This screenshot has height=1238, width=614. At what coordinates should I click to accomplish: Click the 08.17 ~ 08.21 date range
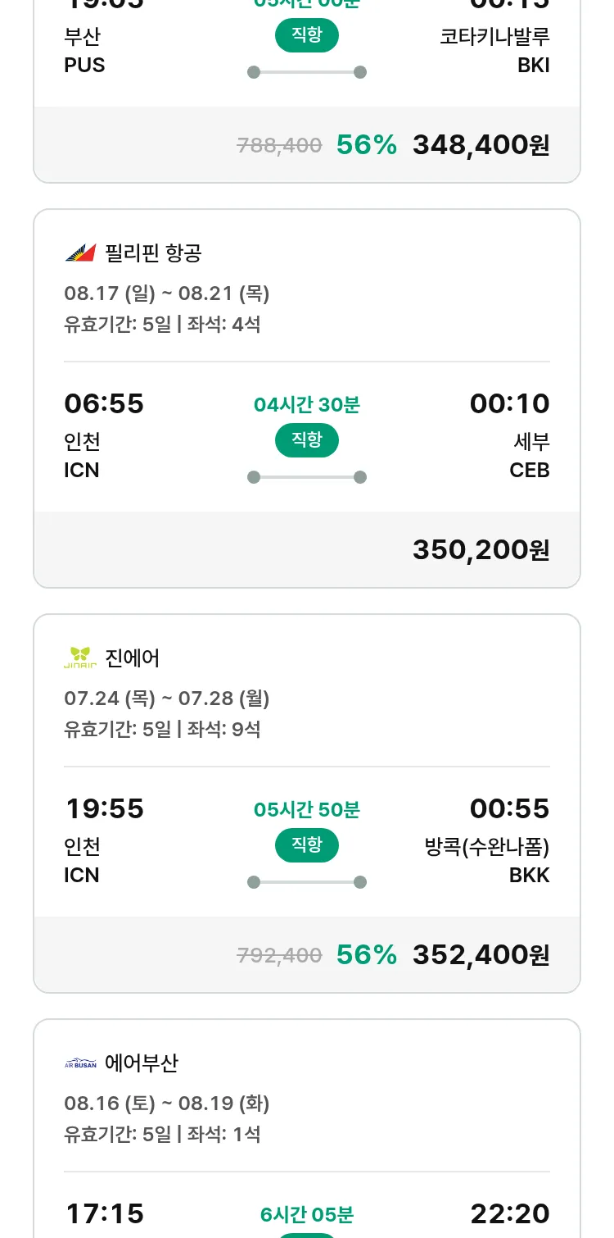pyautogui.click(x=167, y=293)
